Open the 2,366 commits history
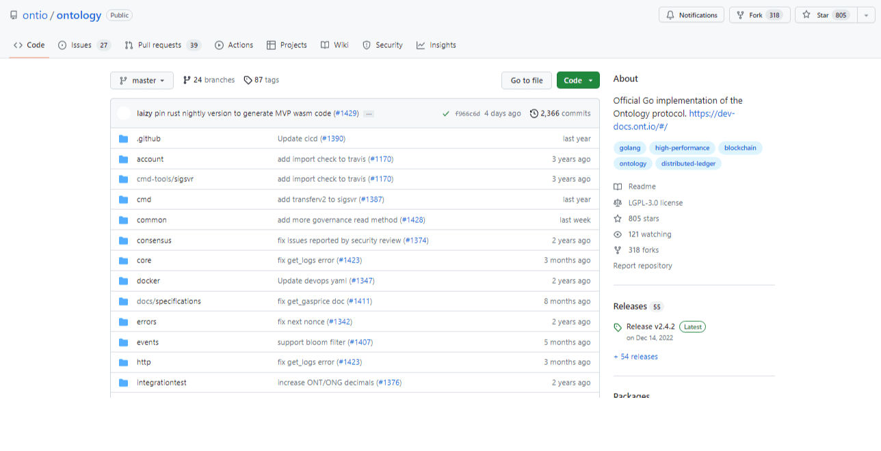 point(560,113)
